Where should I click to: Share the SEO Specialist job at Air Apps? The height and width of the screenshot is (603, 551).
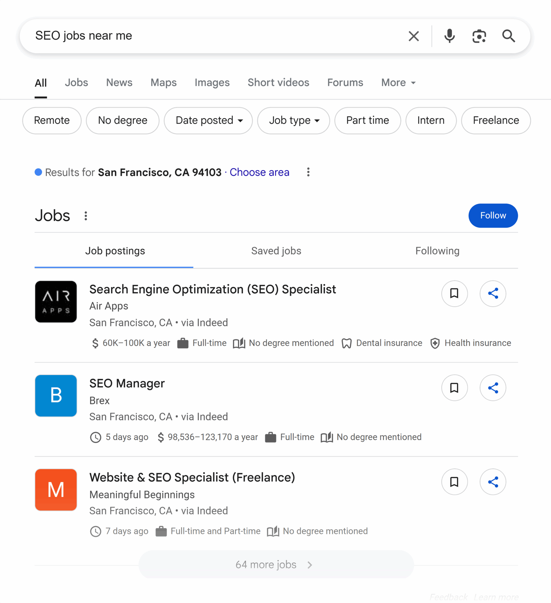(493, 294)
